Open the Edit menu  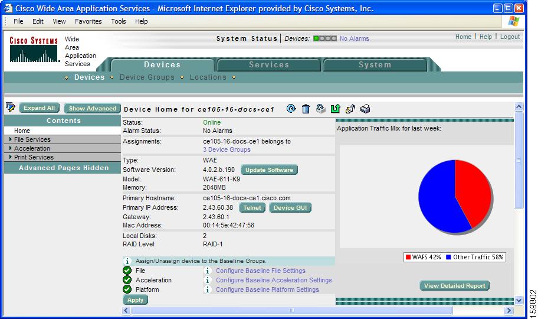click(38, 21)
